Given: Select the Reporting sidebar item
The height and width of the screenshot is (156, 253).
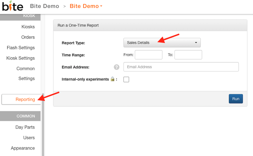Looking at the screenshot, I should pyautogui.click(x=25, y=99).
